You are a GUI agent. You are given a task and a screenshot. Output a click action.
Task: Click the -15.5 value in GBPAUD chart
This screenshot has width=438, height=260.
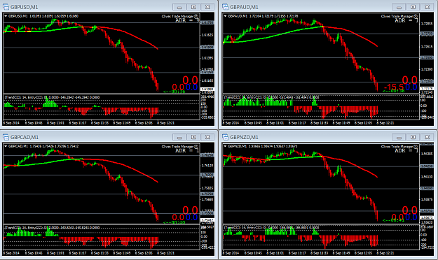pos(394,87)
